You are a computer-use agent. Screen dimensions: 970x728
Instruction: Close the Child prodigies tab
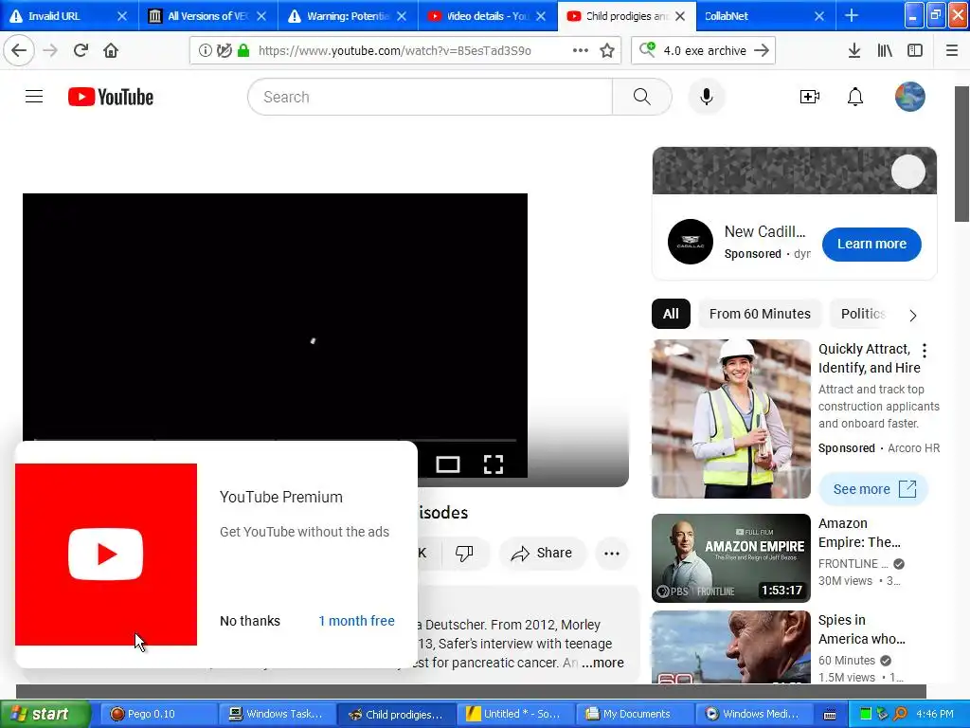[680, 16]
